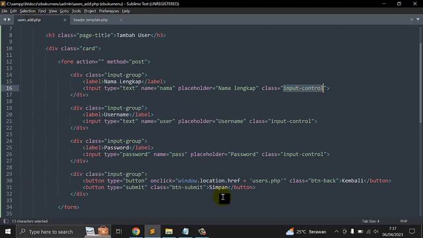Open the Goto menu
The width and height of the screenshot is (423, 238).
click(x=64, y=11)
